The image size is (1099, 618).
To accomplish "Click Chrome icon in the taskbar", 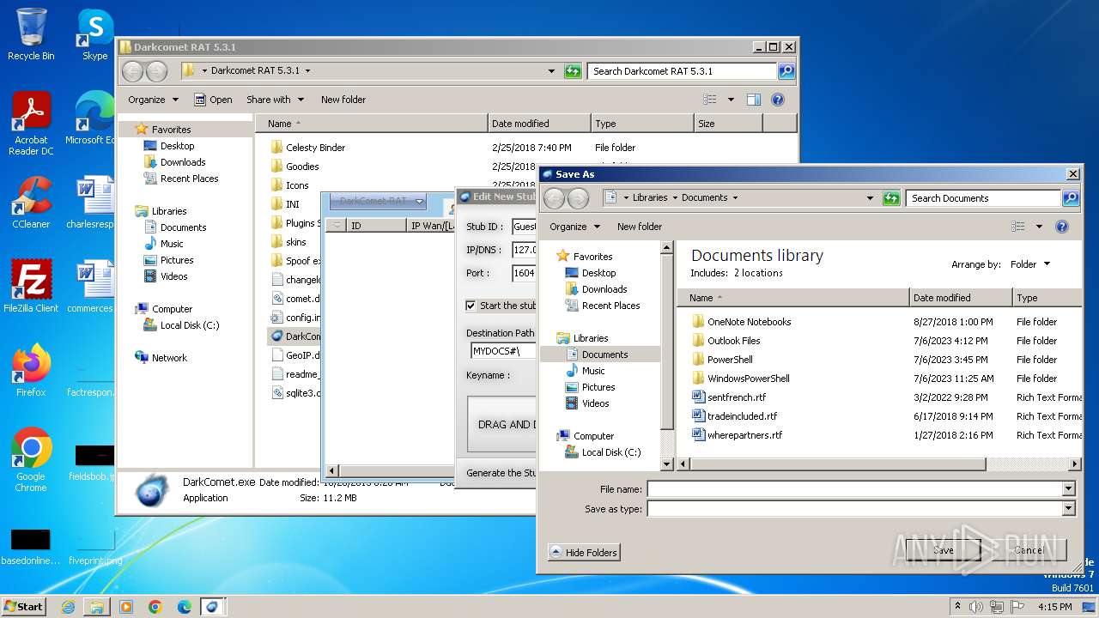I will 155,607.
